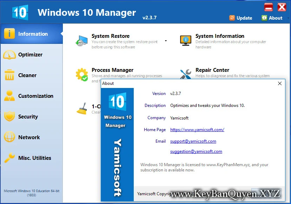The width and height of the screenshot is (291, 204).
Task: Open the yamicsoft.com home page link
Action: 197,130
